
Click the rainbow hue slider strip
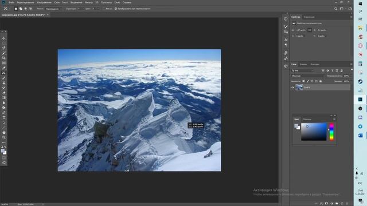tap(331, 132)
